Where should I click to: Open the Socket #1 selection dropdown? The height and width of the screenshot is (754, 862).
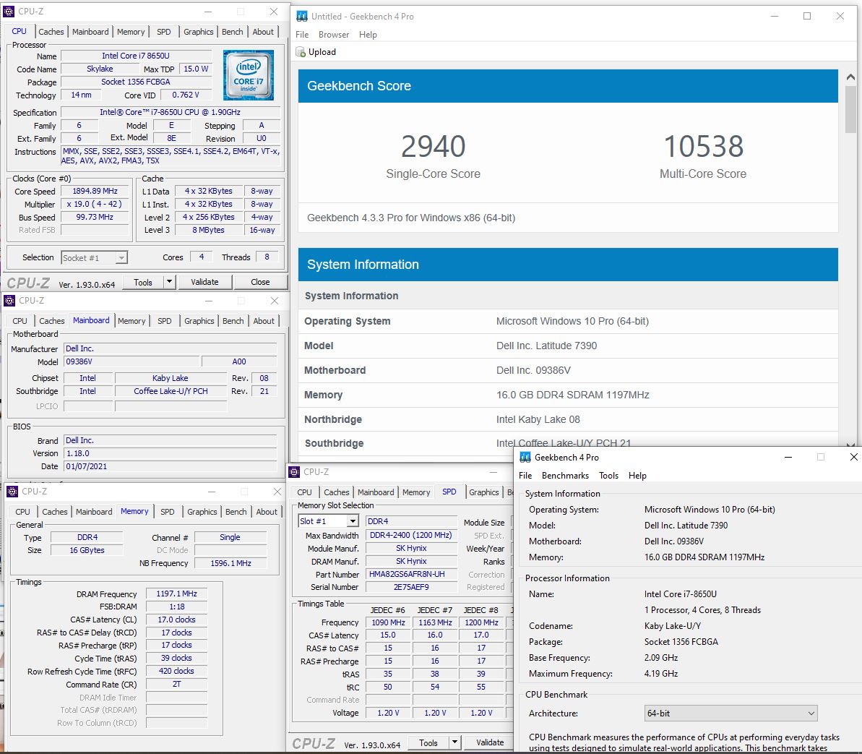click(94, 257)
